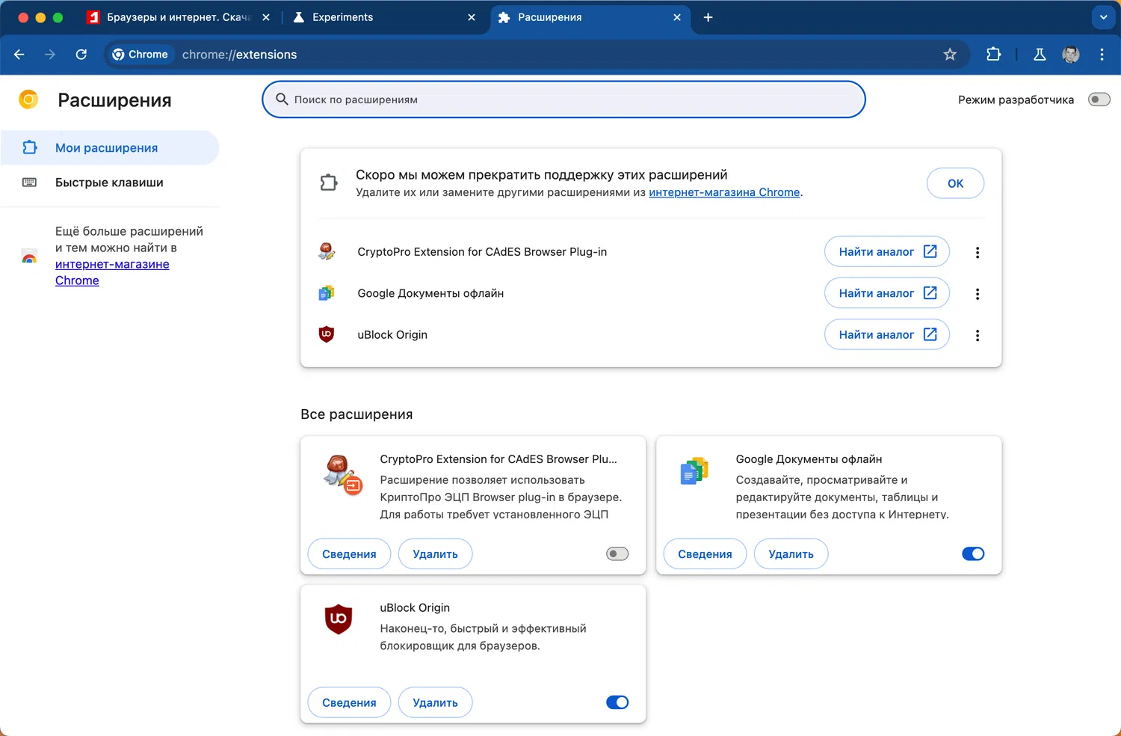Open the Chrome three-dot main menu
Image resolution: width=1121 pixels, height=736 pixels.
pos(1102,55)
